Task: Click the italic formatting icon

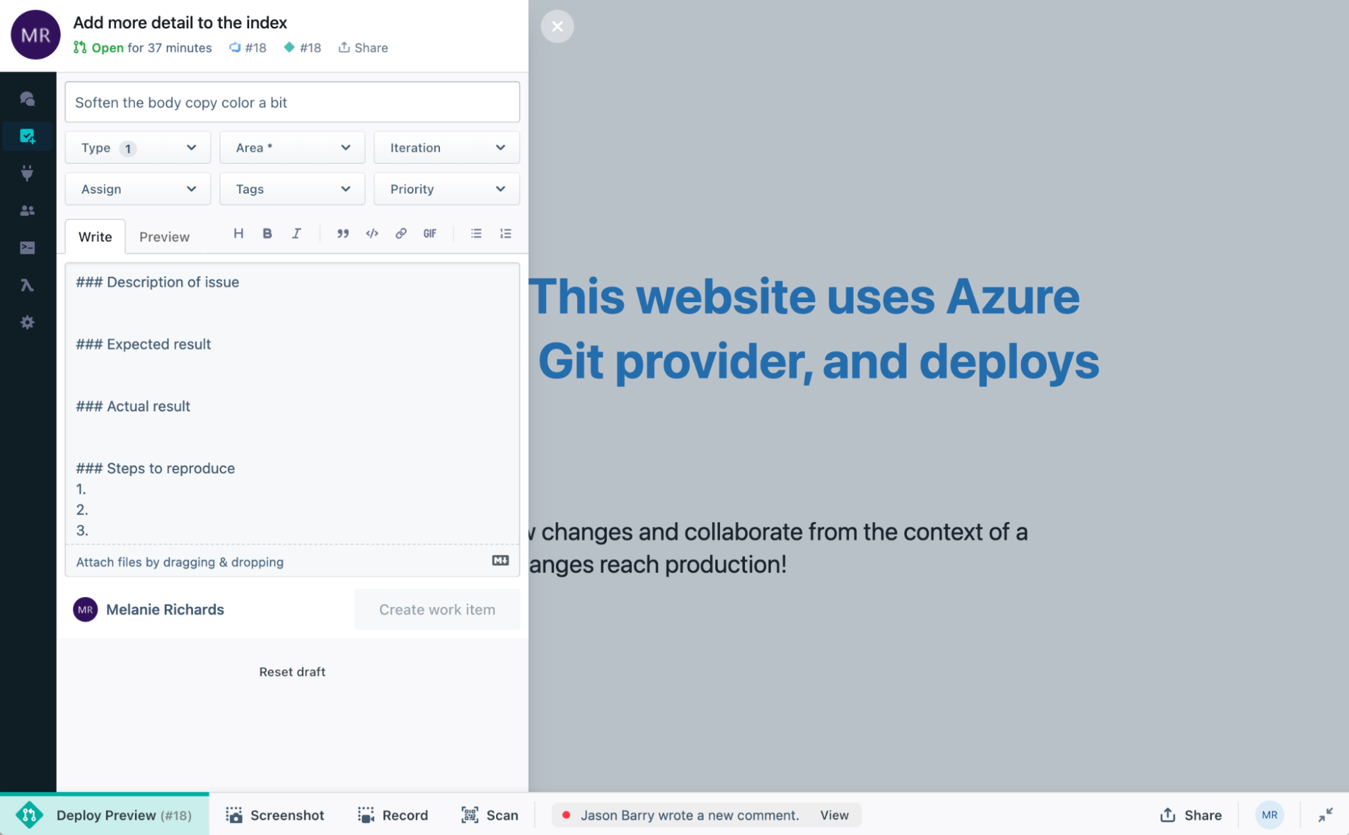Action: 296,233
